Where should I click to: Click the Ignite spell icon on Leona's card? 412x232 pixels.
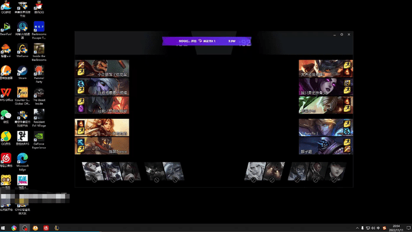coord(80,123)
